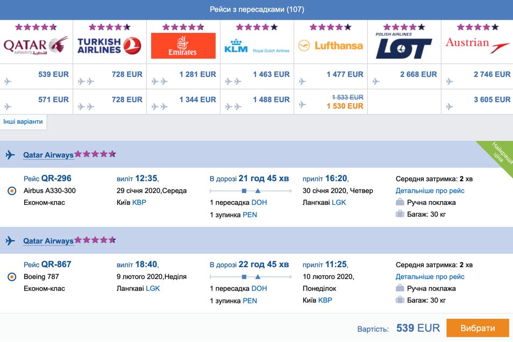
Task: Click the discounted 1 530 EUR Lufthansa price
Action: tap(345, 106)
